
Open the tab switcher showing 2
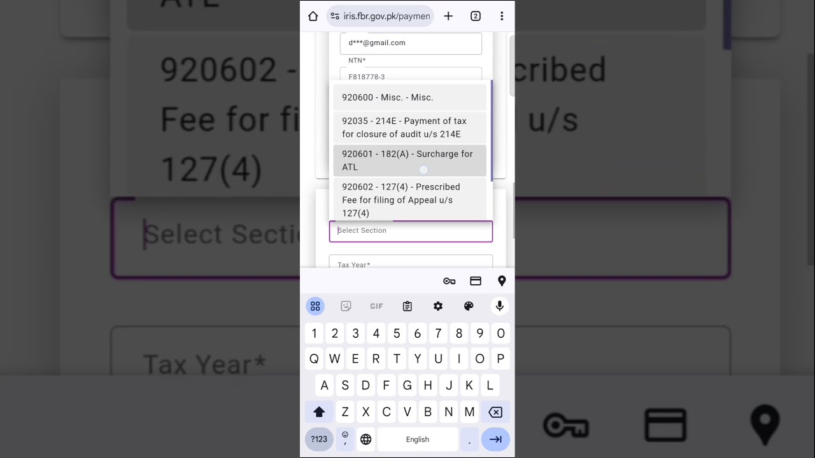476,17
